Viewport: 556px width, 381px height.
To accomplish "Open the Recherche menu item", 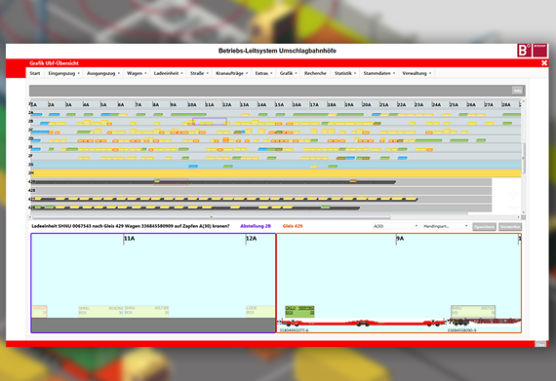I will click(315, 73).
